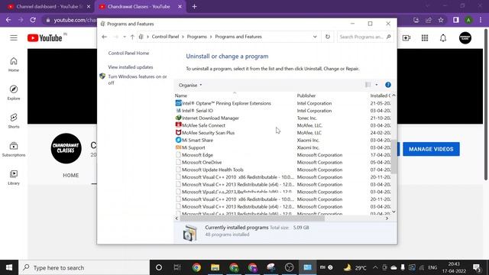The image size is (489, 275).
Task: Expand the address bar history dropdown
Action: pyautogui.click(x=315, y=37)
